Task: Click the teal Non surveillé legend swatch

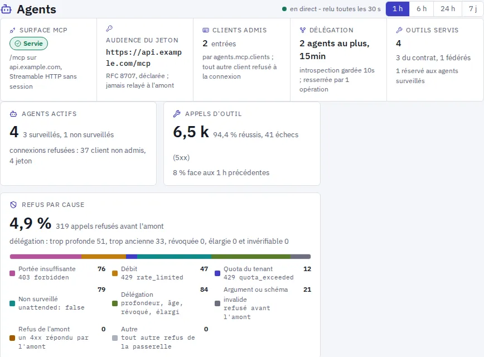Action: click(x=12, y=303)
